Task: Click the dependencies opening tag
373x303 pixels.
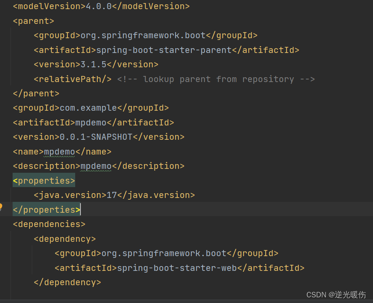Action: [48, 224]
